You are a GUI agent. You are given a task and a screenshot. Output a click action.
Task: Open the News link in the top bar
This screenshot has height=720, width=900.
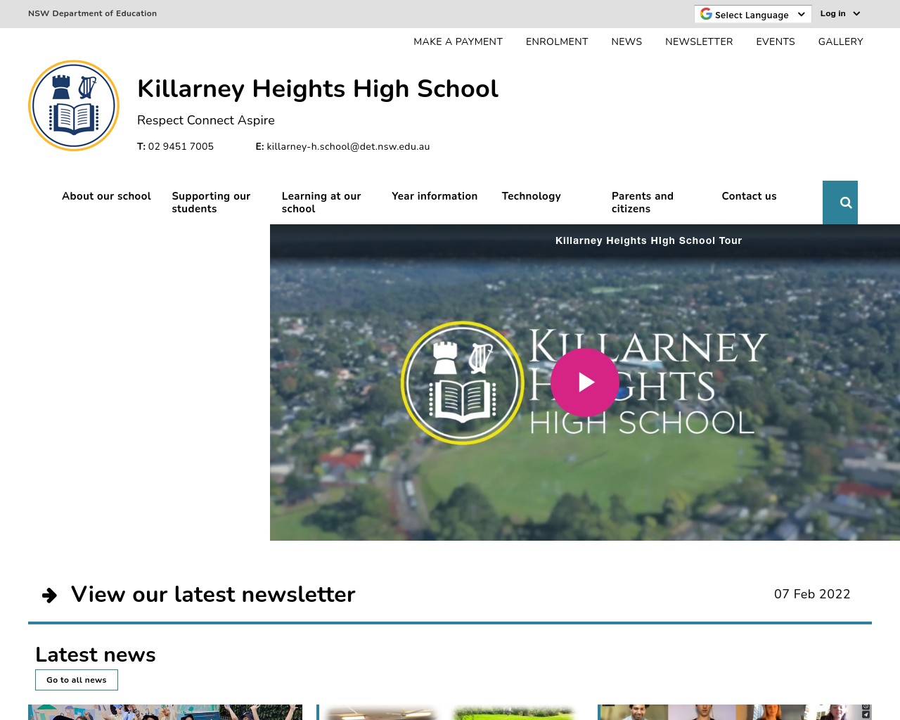point(626,41)
